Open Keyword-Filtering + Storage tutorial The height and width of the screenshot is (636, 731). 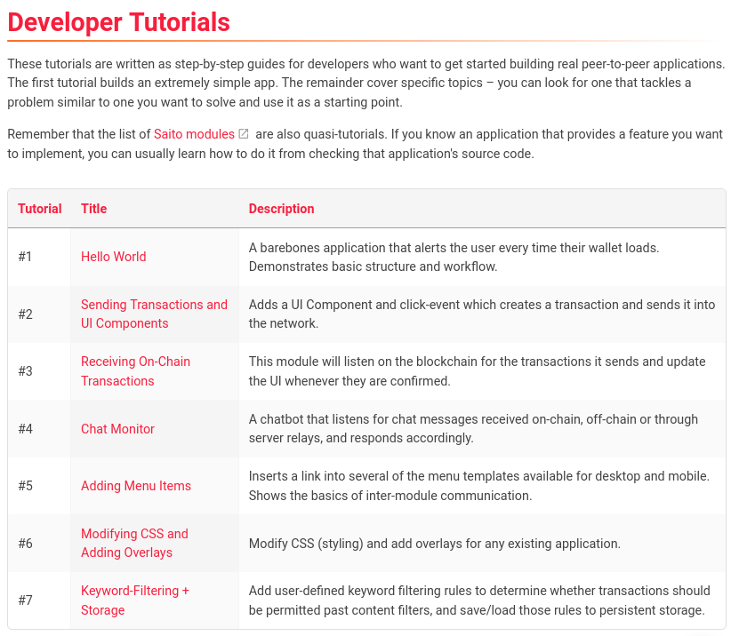click(x=135, y=600)
